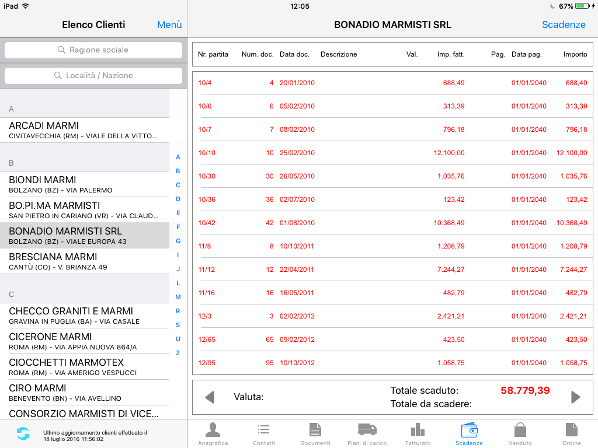Select partita row 10/6
Image resolution: width=598 pixels, height=448 pixels.
point(392,106)
